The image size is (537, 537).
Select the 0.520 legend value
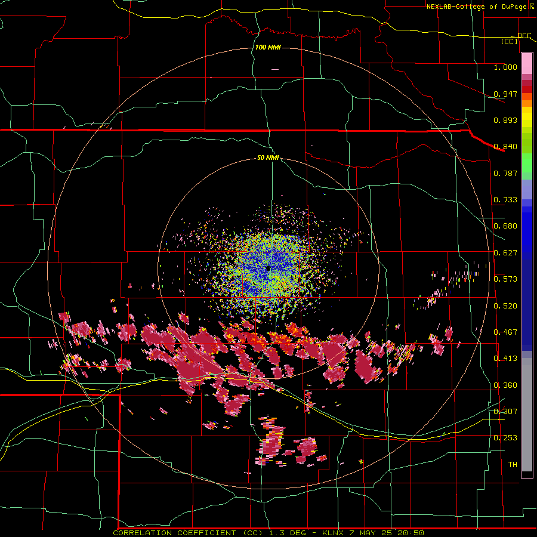pos(505,306)
